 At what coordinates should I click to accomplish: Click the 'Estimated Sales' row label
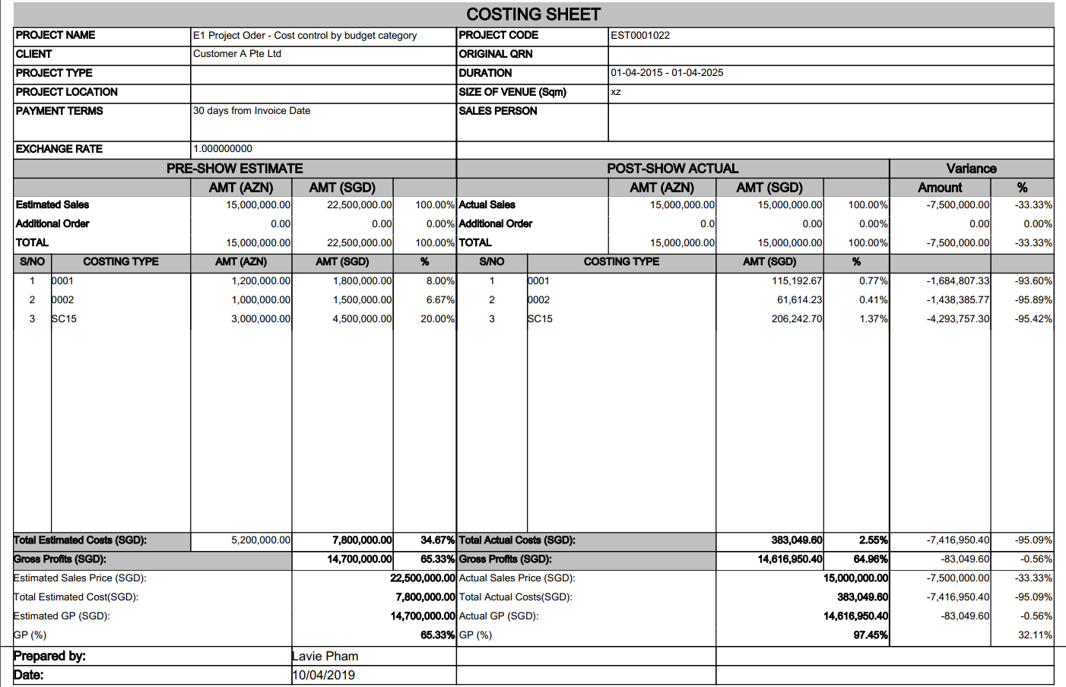[x=52, y=205]
